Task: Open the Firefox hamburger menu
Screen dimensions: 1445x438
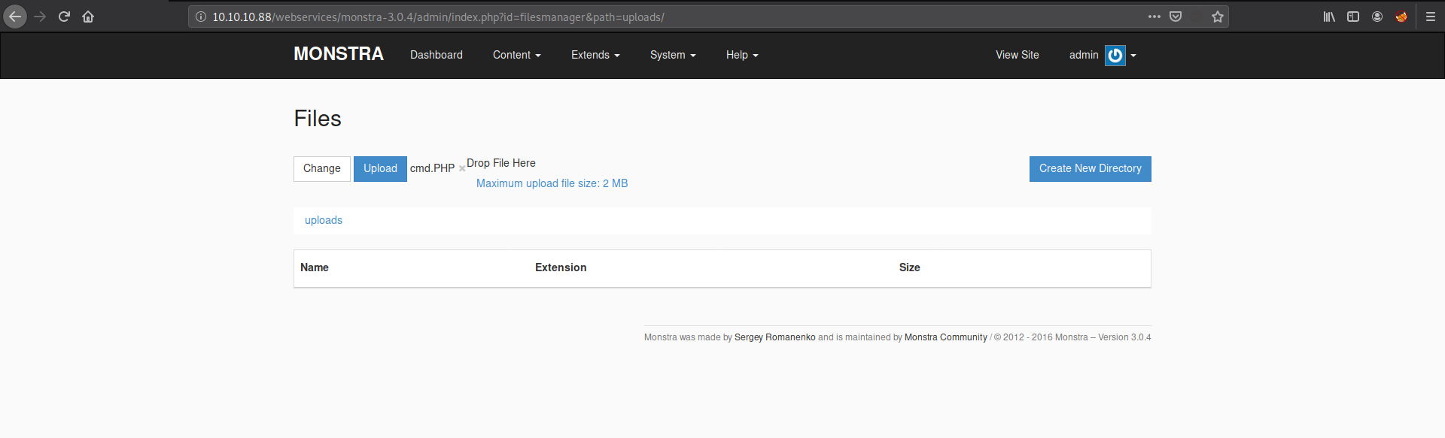Action: coord(1431,17)
